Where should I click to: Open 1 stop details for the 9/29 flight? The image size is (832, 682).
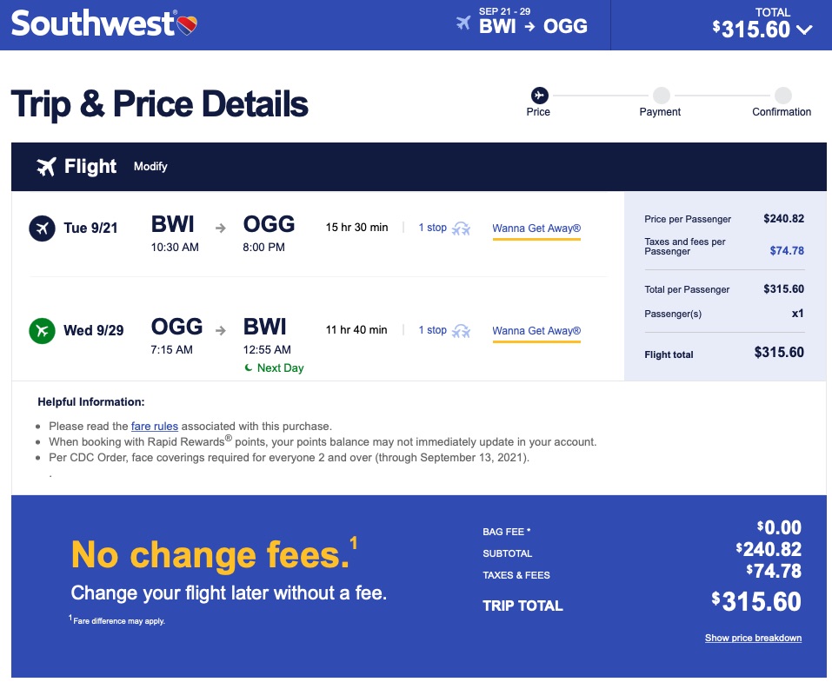coord(432,330)
